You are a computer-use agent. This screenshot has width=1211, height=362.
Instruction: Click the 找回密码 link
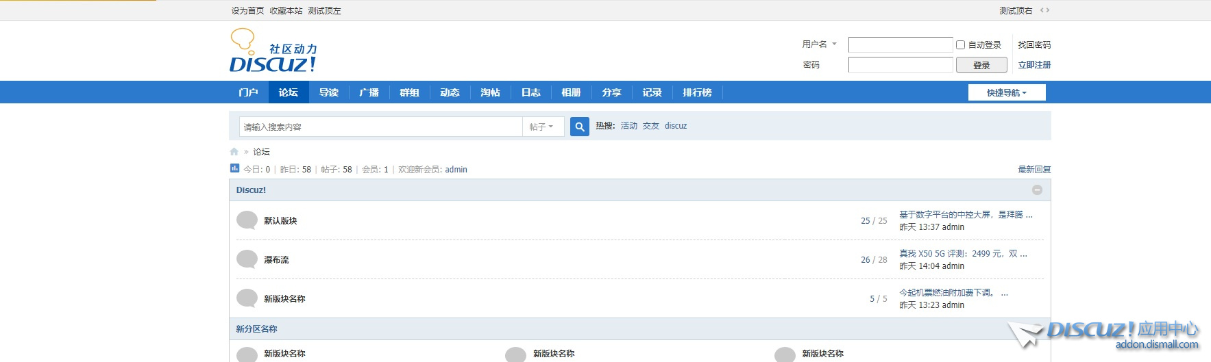pos(1034,45)
